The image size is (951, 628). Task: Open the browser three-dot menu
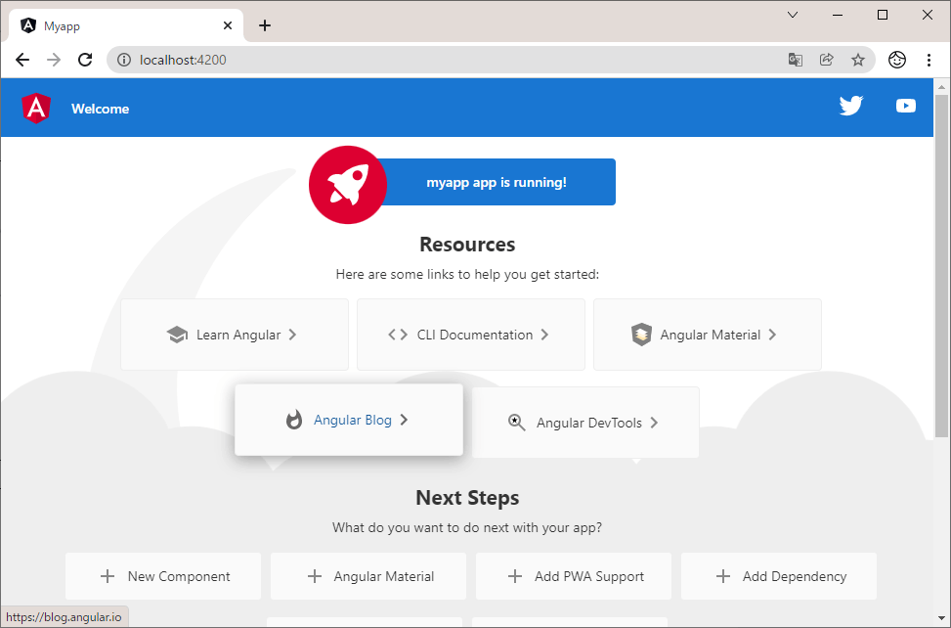tap(929, 60)
